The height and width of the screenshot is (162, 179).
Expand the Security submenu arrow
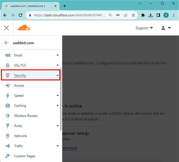pyautogui.click(x=57, y=75)
